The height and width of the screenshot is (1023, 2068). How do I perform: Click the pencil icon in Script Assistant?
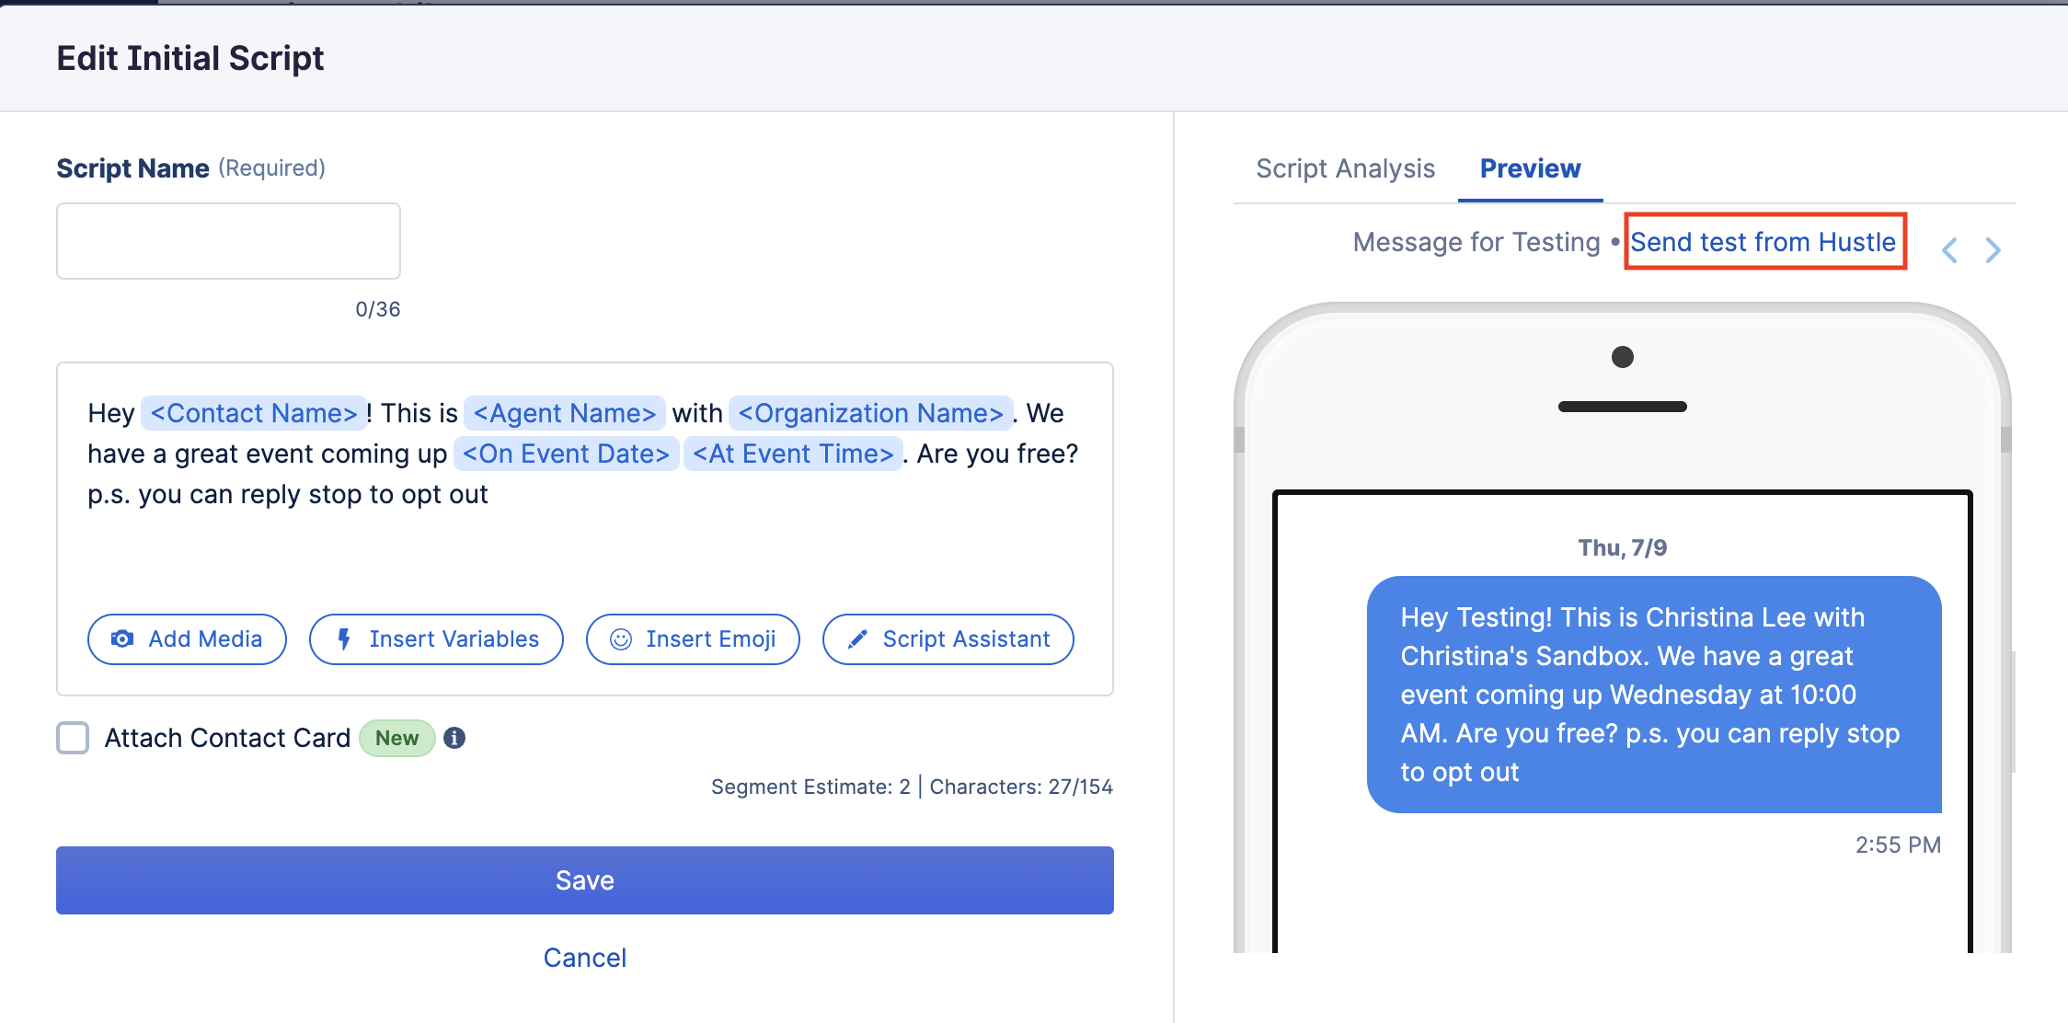coord(857,639)
